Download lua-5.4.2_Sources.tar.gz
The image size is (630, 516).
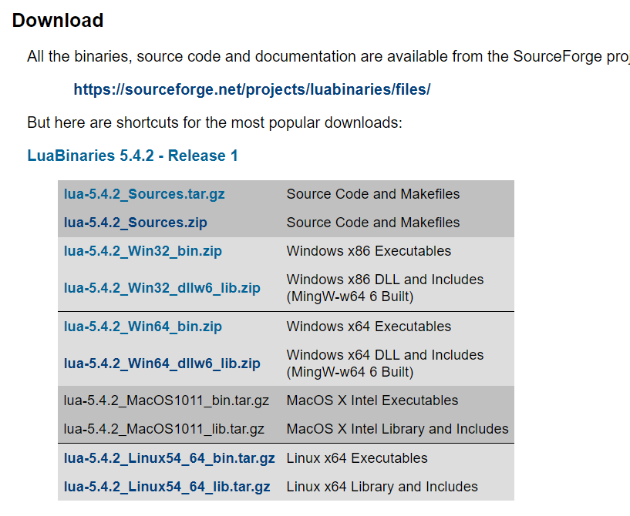click(144, 194)
